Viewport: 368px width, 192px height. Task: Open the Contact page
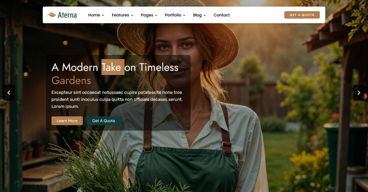click(x=222, y=15)
